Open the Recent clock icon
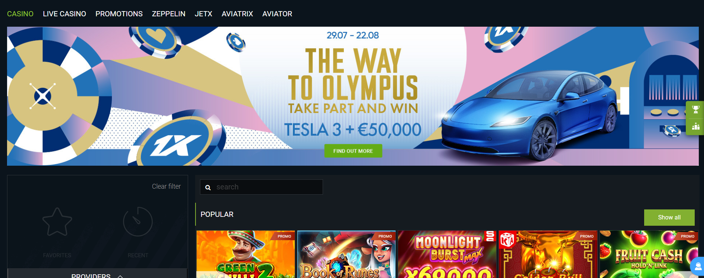 tap(138, 222)
